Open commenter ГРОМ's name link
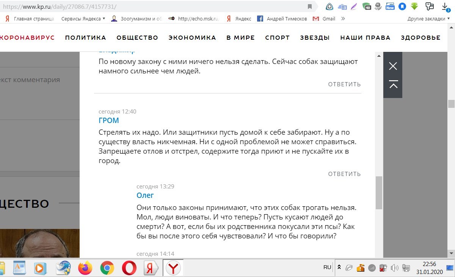Viewport: 455px width, 277px height. [x=109, y=121]
